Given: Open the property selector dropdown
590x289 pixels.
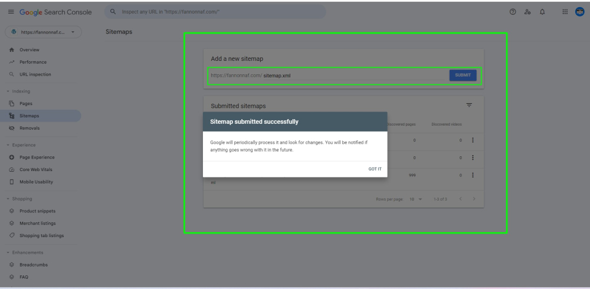Looking at the screenshot, I should pyautogui.click(x=43, y=32).
